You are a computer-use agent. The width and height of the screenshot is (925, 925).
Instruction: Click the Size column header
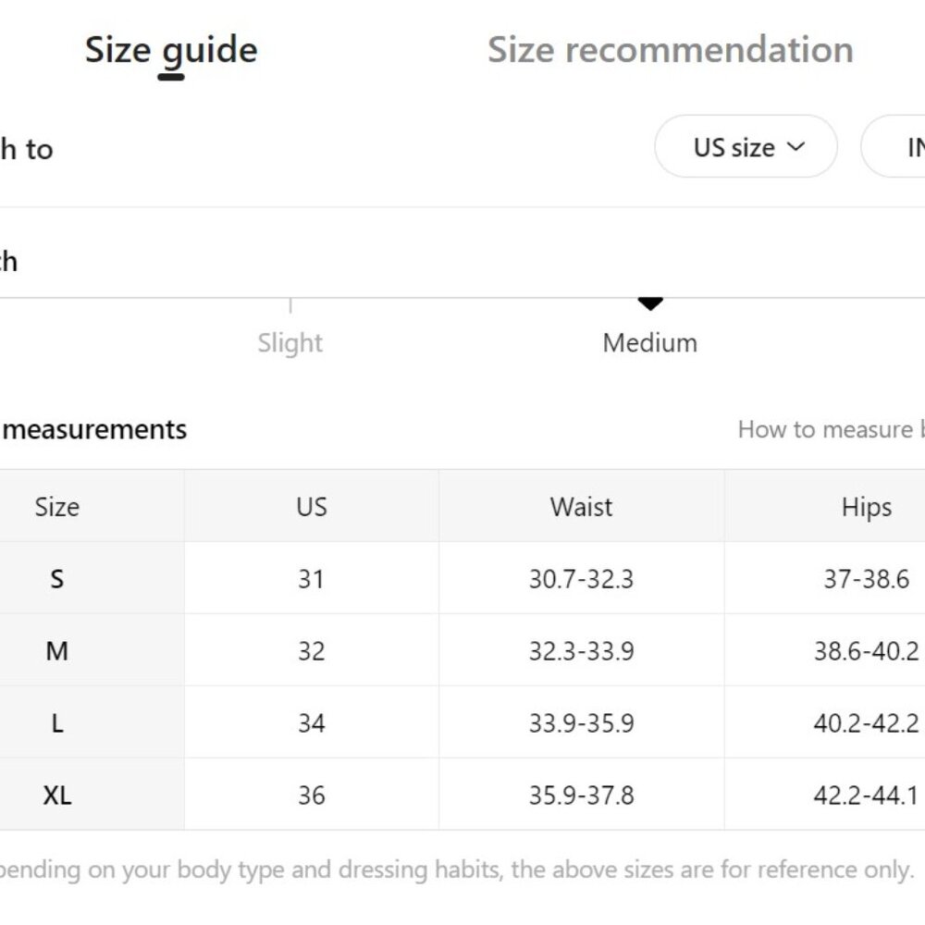click(57, 506)
